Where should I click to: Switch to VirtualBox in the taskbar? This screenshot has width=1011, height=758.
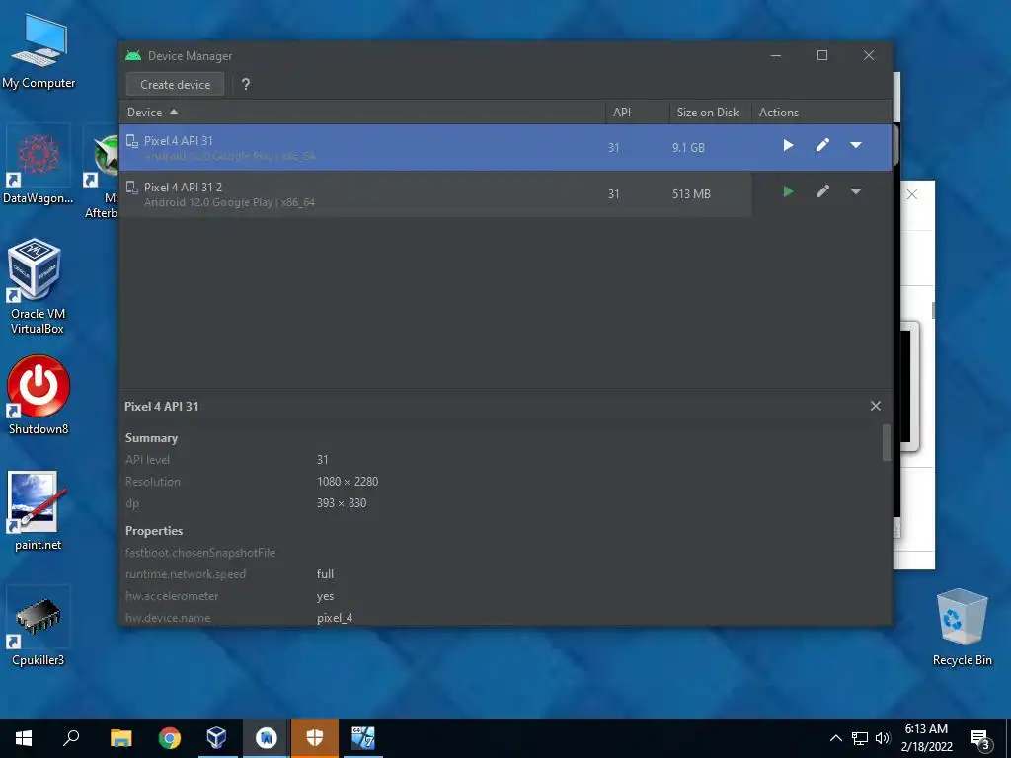pos(217,738)
